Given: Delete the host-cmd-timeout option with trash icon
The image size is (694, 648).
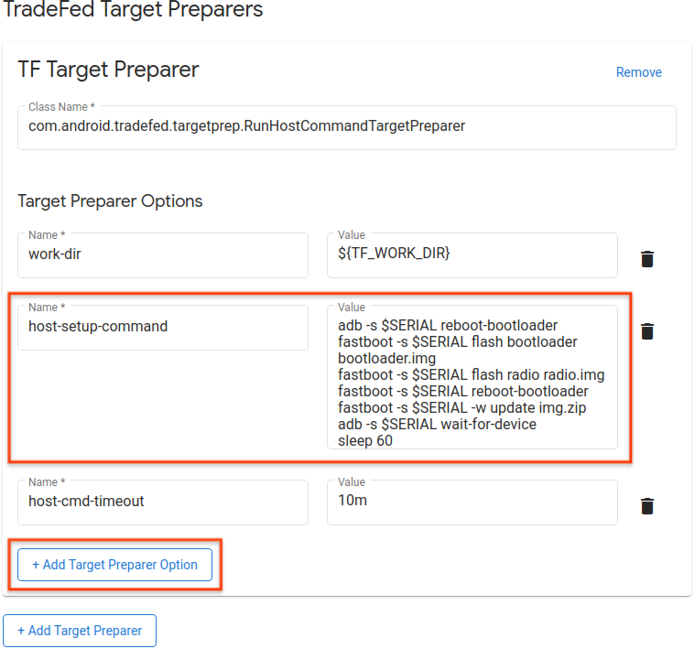Looking at the screenshot, I should [647, 506].
